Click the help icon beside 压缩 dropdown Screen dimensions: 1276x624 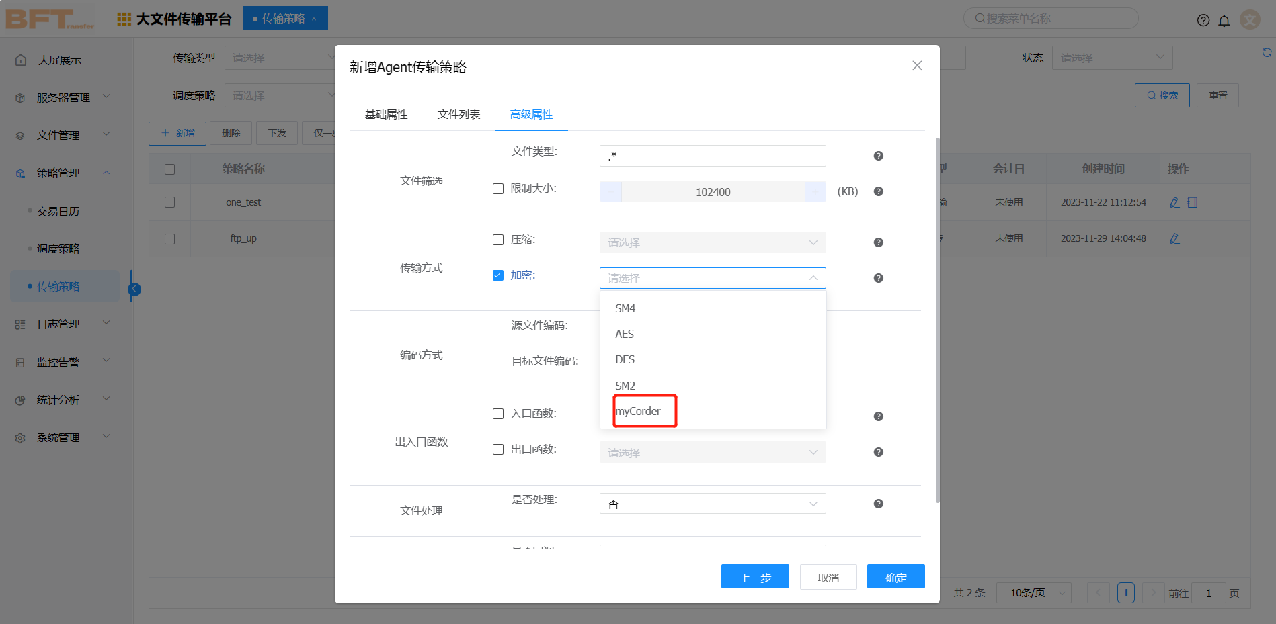878,242
